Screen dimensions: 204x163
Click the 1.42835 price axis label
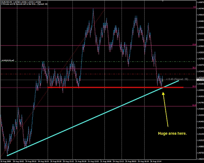pyautogui.click(x=200, y=53)
